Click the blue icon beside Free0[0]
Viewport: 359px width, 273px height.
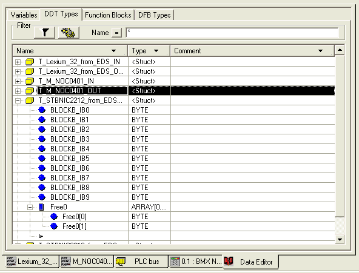(54, 217)
